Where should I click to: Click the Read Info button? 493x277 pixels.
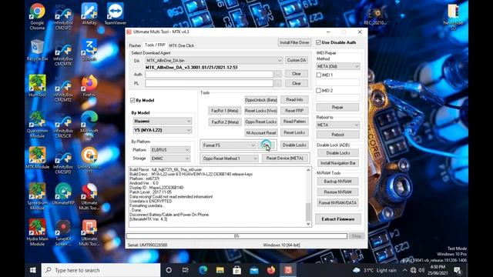pos(294,99)
